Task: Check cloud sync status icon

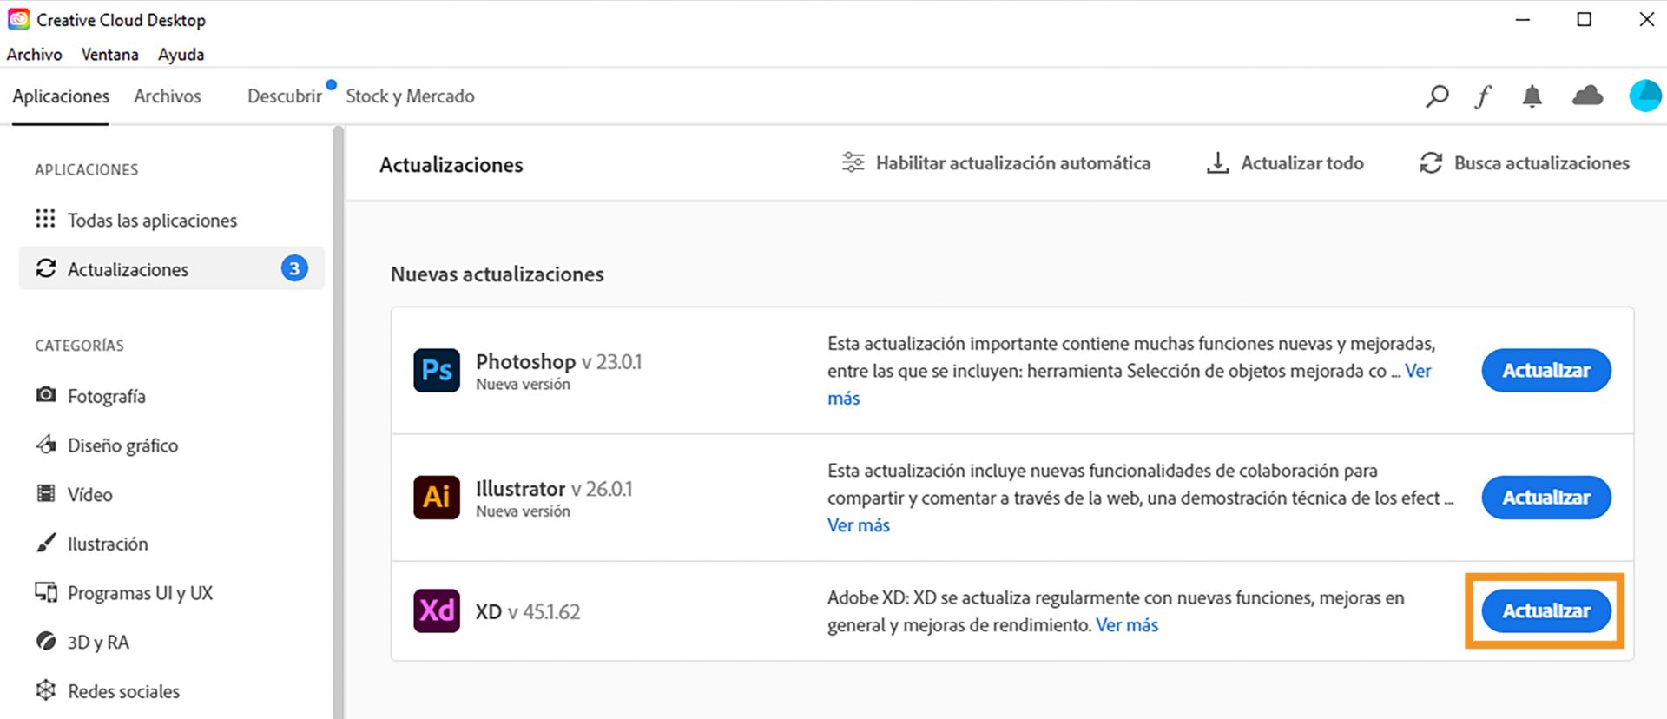Action: [x=1587, y=96]
